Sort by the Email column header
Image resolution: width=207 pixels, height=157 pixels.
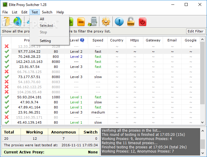(x=172, y=40)
